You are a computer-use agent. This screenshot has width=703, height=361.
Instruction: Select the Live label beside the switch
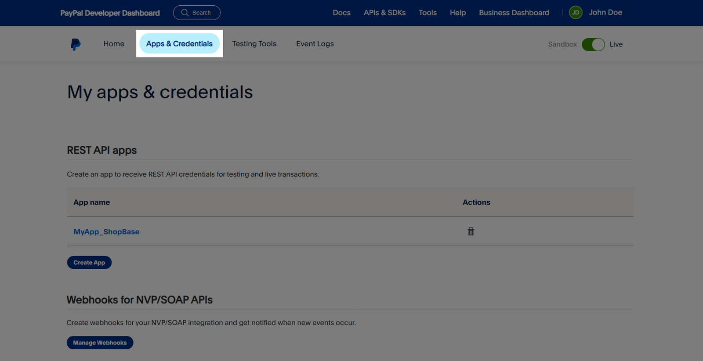click(616, 44)
